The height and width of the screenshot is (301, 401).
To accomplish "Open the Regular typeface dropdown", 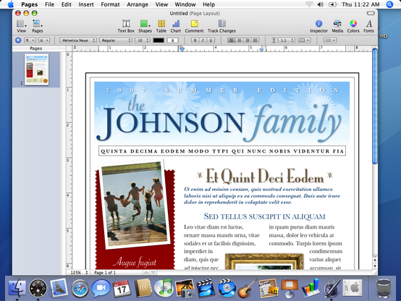I will click(x=116, y=40).
